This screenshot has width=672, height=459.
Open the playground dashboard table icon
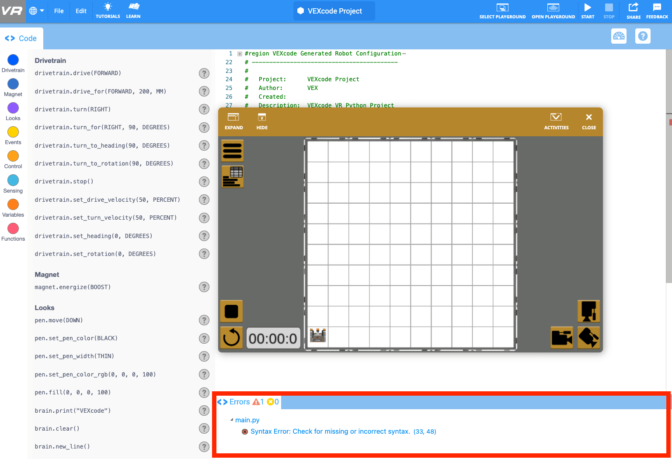point(232,177)
